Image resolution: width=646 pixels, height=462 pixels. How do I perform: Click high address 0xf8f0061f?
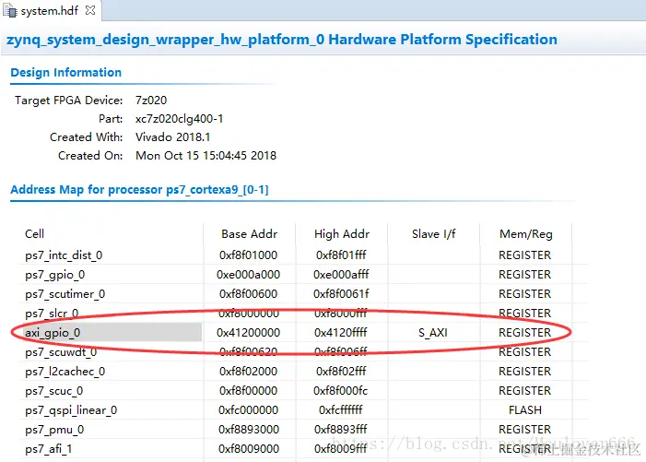341,294
